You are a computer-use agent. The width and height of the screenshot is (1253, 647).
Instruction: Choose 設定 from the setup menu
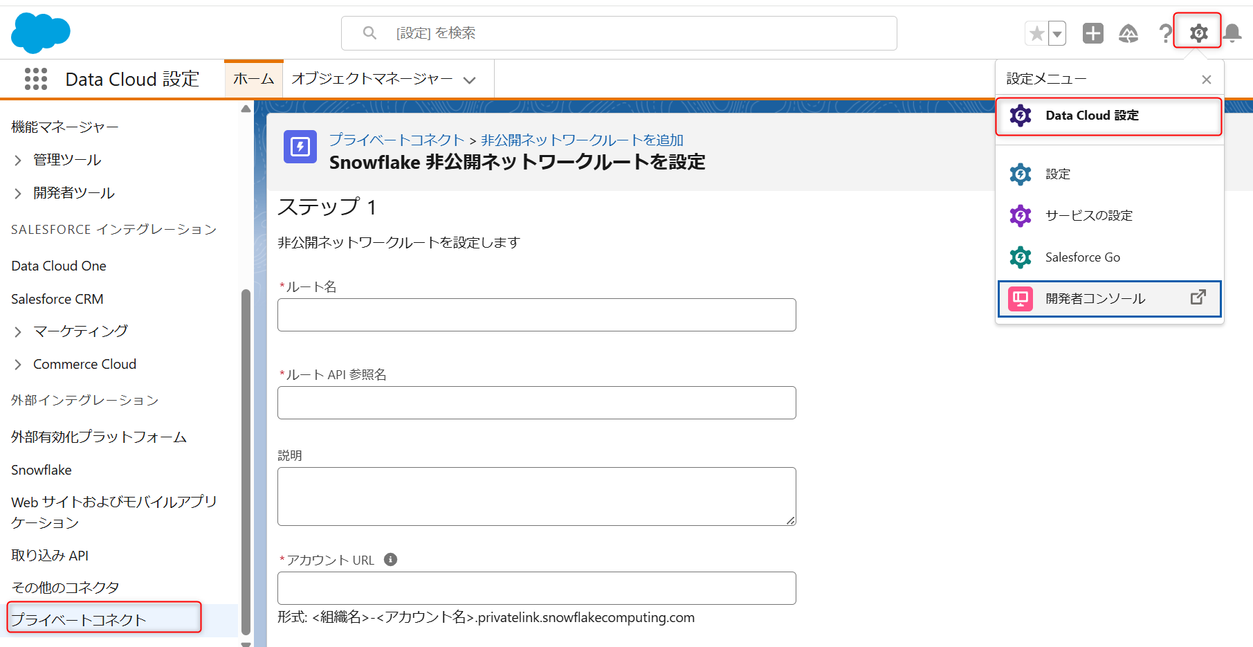coord(1109,174)
